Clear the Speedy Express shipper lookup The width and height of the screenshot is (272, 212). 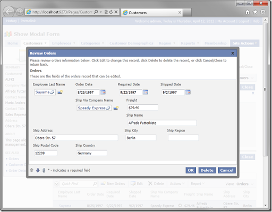[108, 108]
